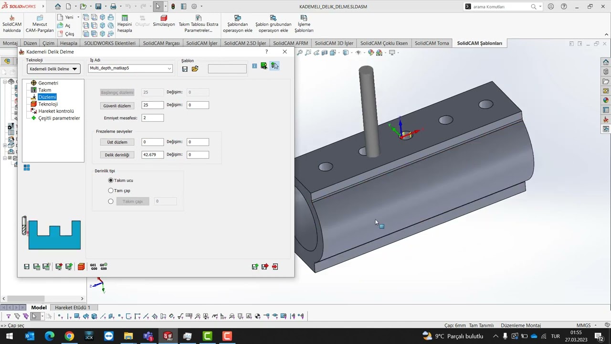The width and height of the screenshot is (611, 344).
Task: Click the Yeni button
Action: [x=65, y=17]
